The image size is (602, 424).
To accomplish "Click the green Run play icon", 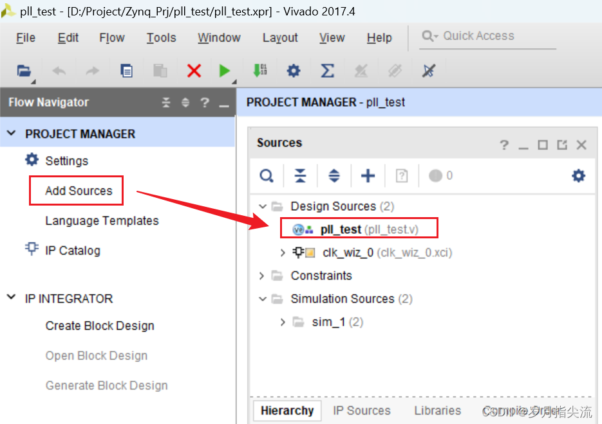I will pos(224,71).
